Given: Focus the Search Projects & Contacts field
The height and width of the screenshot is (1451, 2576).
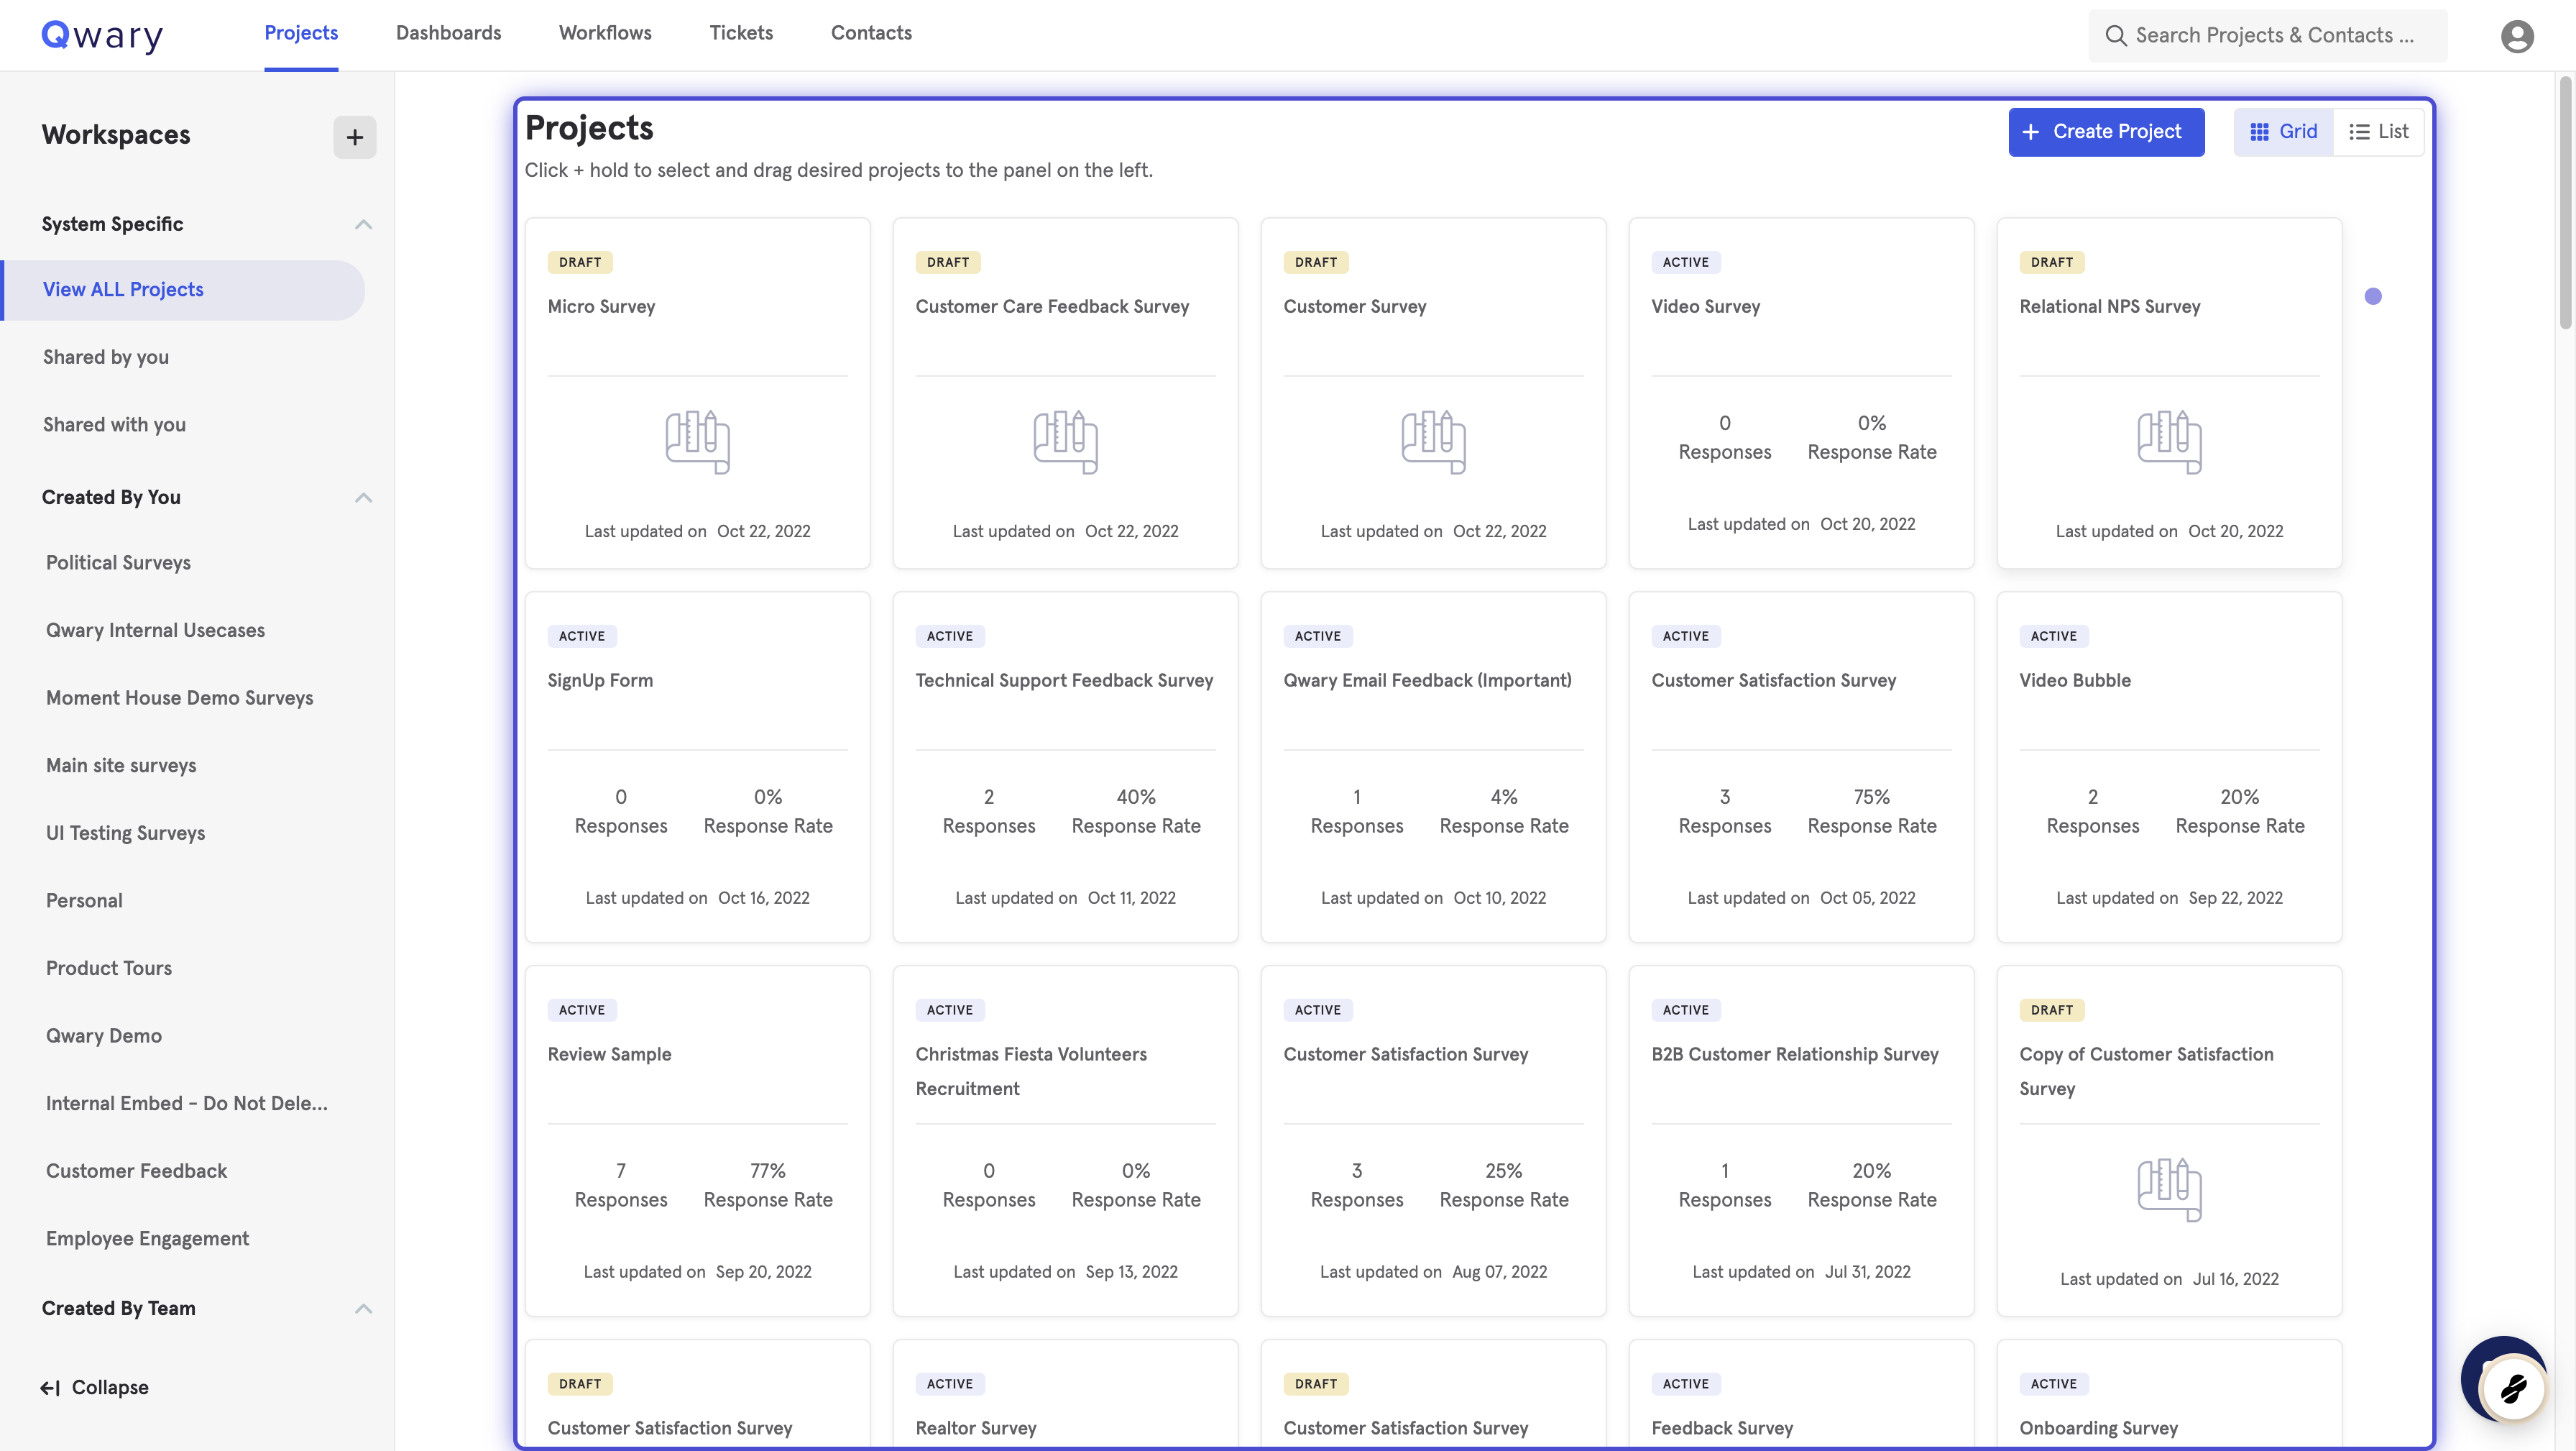Looking at the screenshot, I should pos(2267,36).
